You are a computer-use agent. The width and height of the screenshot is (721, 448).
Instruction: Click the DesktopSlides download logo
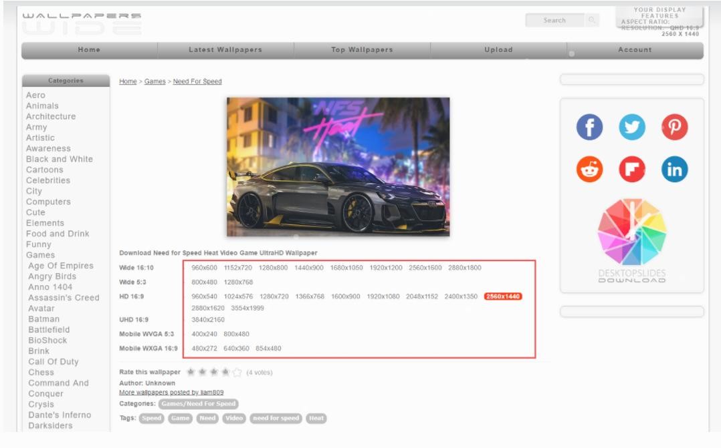(x=632, y=240)
